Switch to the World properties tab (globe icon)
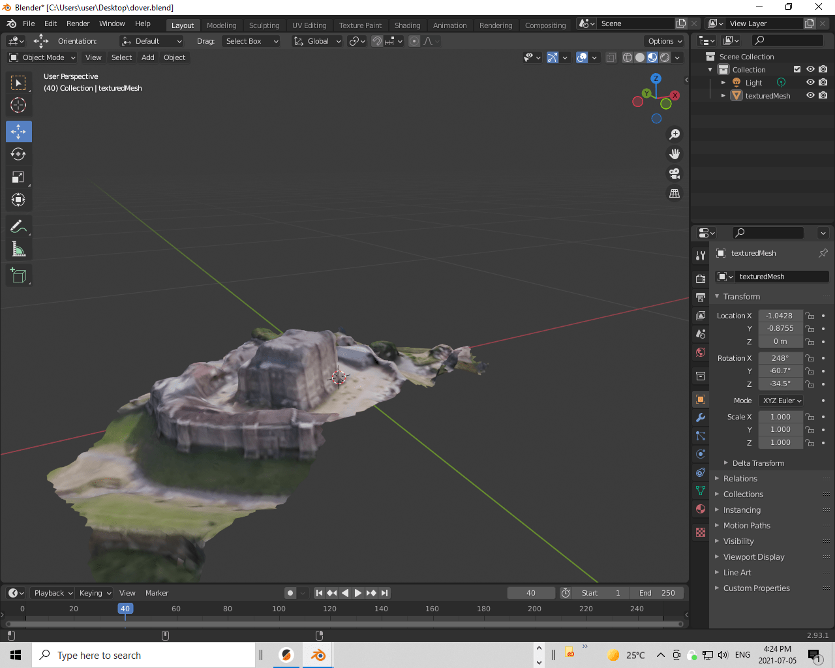The width and height of the screenshot is (835, 668). 700,352
